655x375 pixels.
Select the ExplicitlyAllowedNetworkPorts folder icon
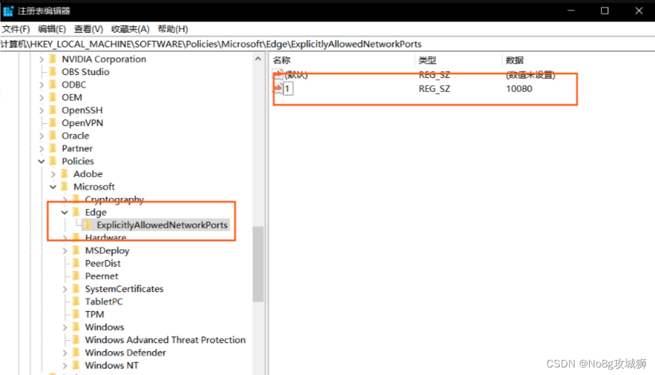87,225
